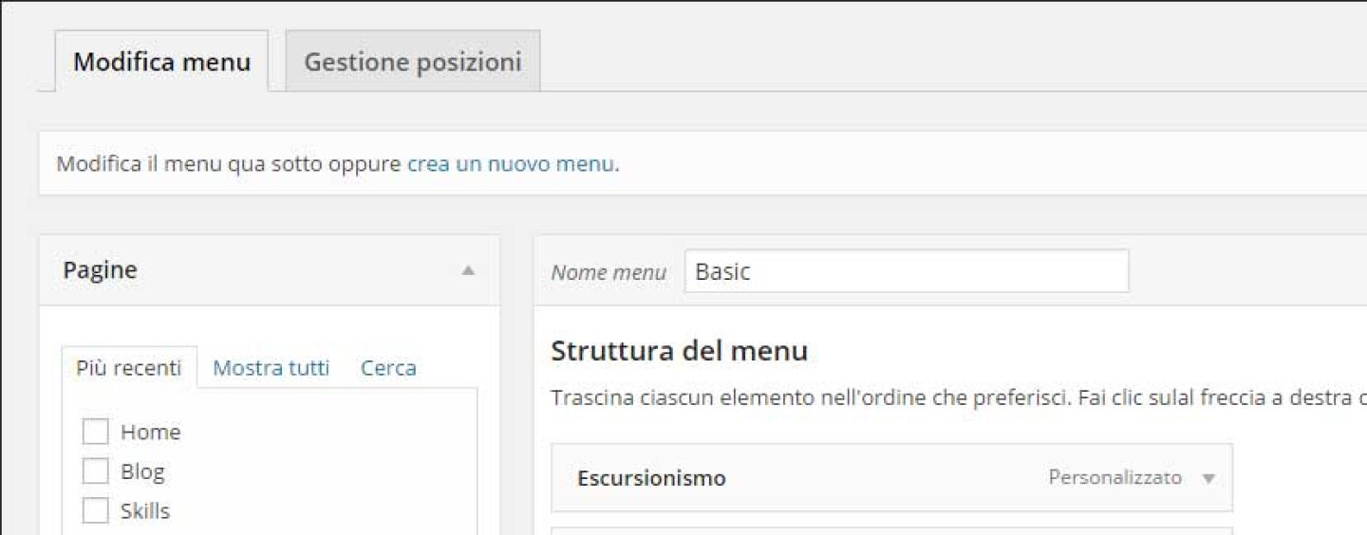Click the Pagine panel heading
This screenshot has width=1367, height=535.
(x=100, y=270)
